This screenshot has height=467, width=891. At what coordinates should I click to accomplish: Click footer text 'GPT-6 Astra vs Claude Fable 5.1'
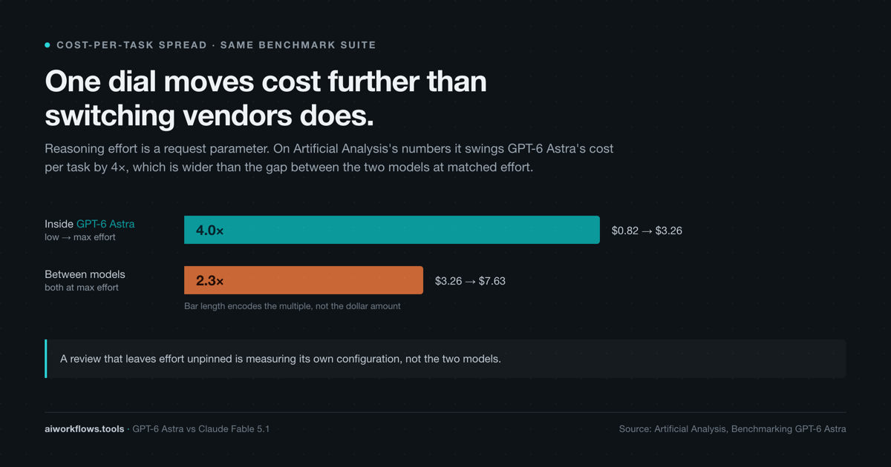coord(200,429)
